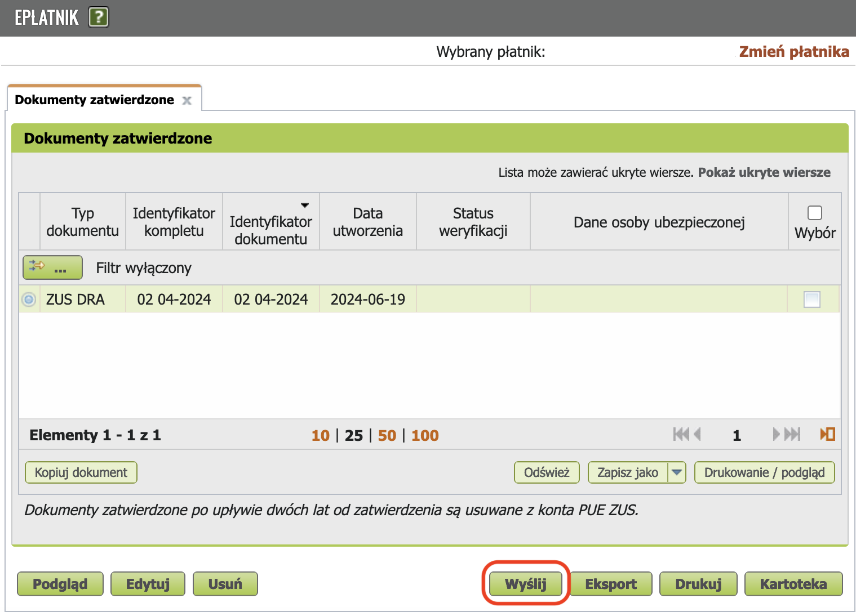Click the Edytuj button
This screenshot has width=856, height=612.
pyautogui.click(x=148, y=584)
